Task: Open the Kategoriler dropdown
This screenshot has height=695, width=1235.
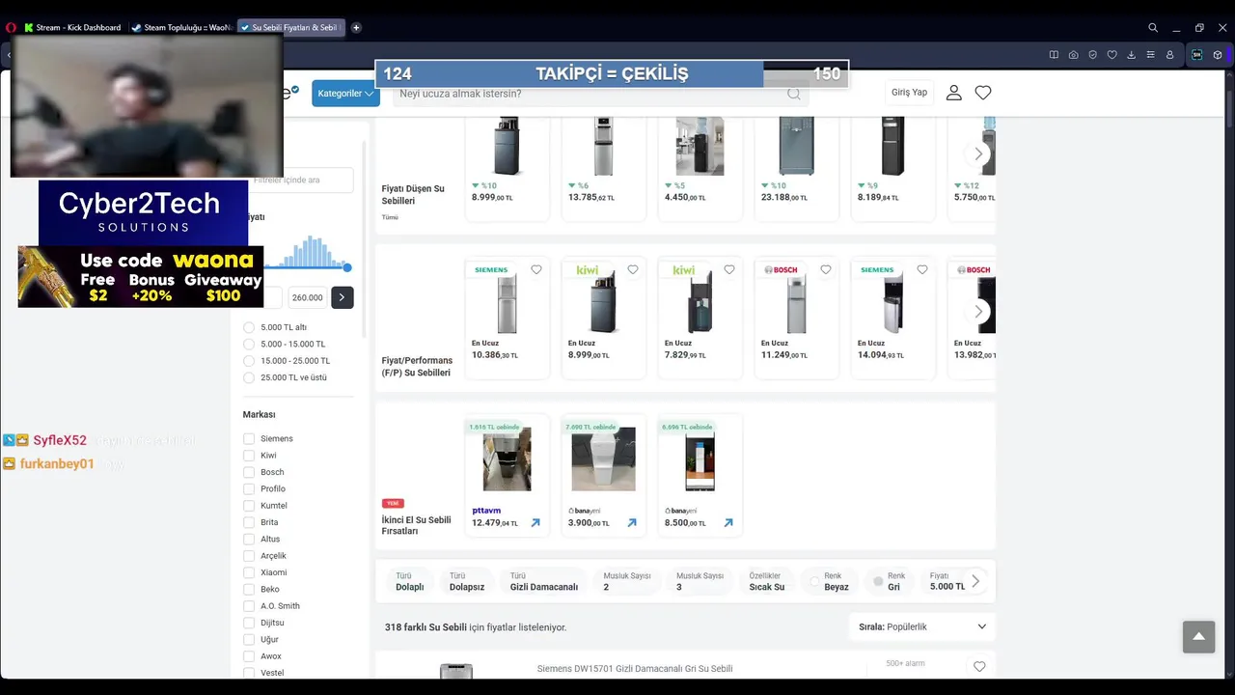Action: click(x=345, y=94)
